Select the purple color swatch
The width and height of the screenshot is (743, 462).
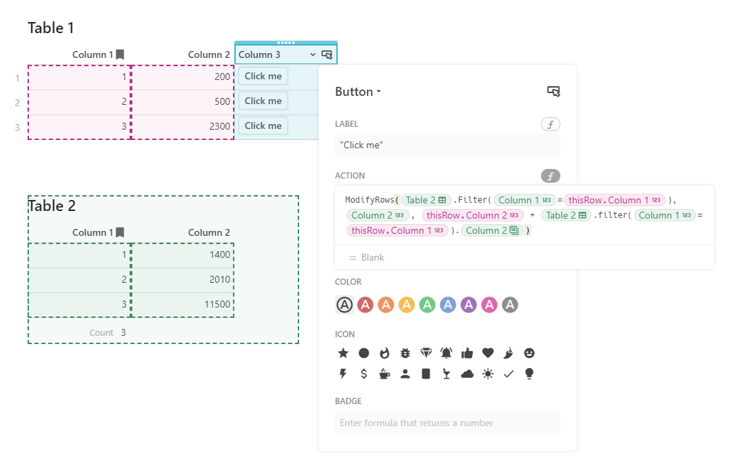[x=469, y=305]
